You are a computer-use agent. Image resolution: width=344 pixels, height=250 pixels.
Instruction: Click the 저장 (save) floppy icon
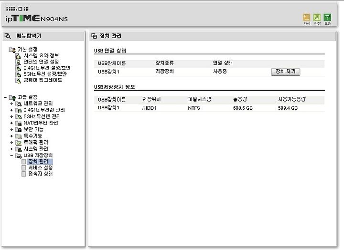click(317, 17)
